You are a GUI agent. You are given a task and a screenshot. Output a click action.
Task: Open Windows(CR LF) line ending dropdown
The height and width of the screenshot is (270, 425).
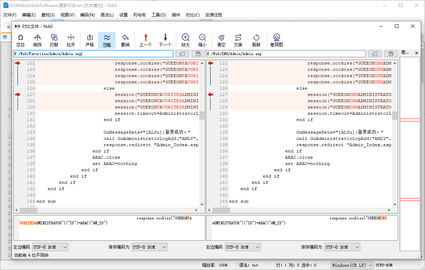point(352,265)
